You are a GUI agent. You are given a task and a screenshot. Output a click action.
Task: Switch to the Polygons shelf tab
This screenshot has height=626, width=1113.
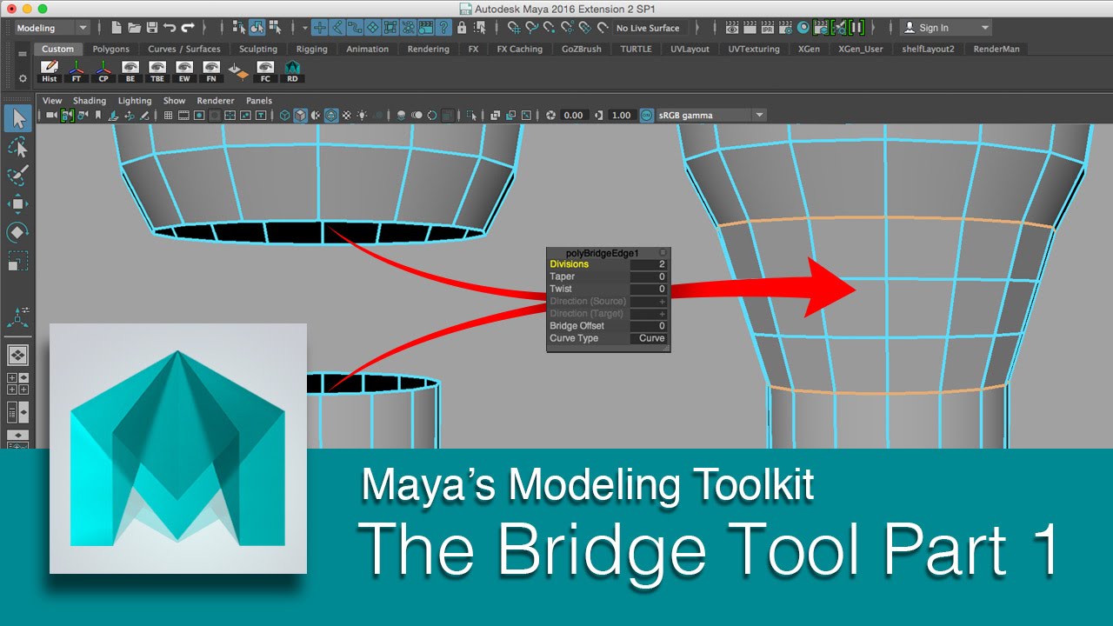(x=111, y=50)
